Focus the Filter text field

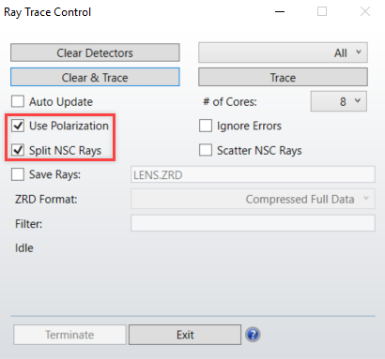253,223
